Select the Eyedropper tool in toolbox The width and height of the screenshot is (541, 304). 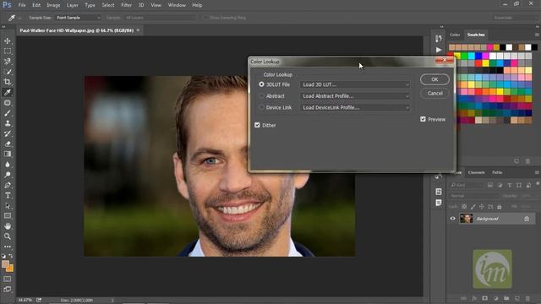coord(8,92)
